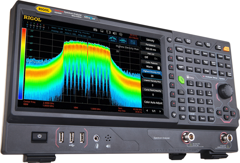
Task: Push the AMPT key
Action: pyautogui.click(x=181, y=67)
